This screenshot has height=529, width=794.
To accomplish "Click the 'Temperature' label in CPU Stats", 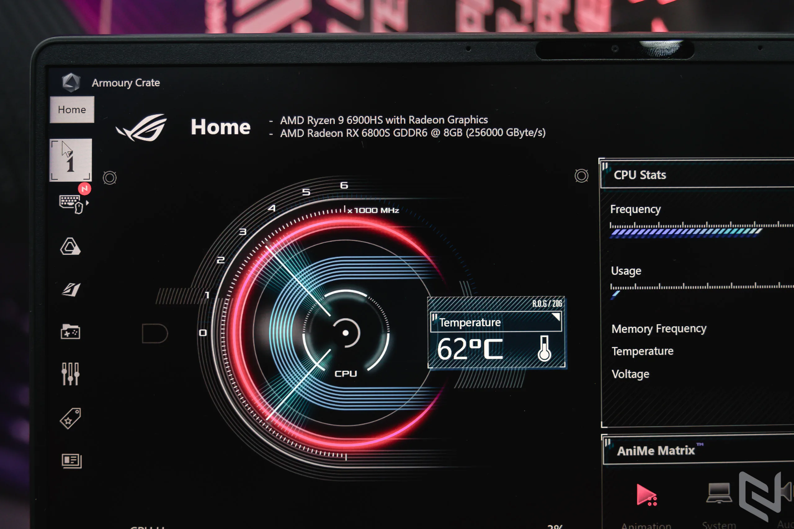I will click(642, 351).
